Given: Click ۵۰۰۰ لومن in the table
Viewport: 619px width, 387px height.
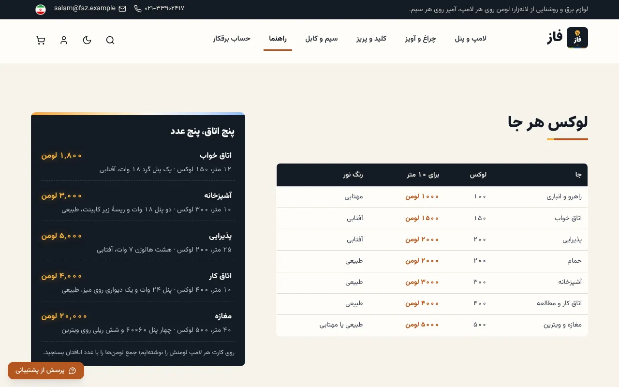Looking at the screenshot, I should (x=422, y=325).
